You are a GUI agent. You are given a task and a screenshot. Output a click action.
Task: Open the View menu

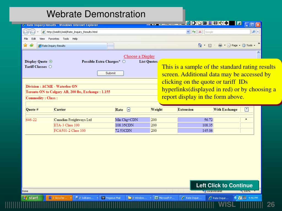pos(42,39)
